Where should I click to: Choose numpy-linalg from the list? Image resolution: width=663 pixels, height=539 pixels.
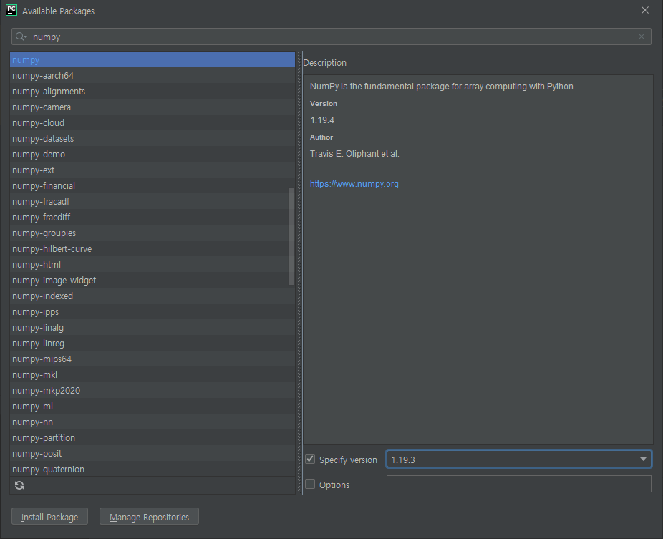(x=153, y=328)
